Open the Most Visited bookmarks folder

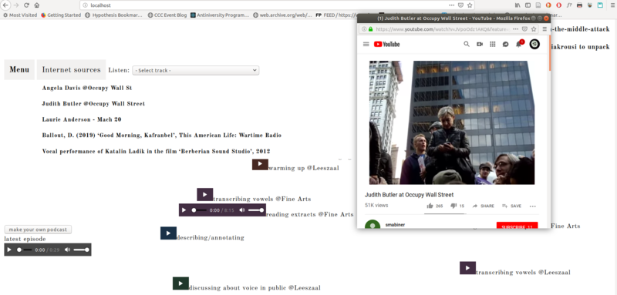coord(20,15)
